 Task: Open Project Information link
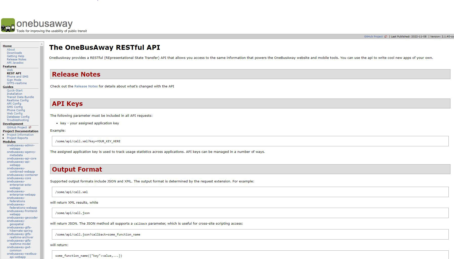pos(20,135)
